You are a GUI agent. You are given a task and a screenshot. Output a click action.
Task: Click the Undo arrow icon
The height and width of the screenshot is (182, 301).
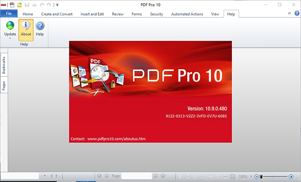coord(42,5)
